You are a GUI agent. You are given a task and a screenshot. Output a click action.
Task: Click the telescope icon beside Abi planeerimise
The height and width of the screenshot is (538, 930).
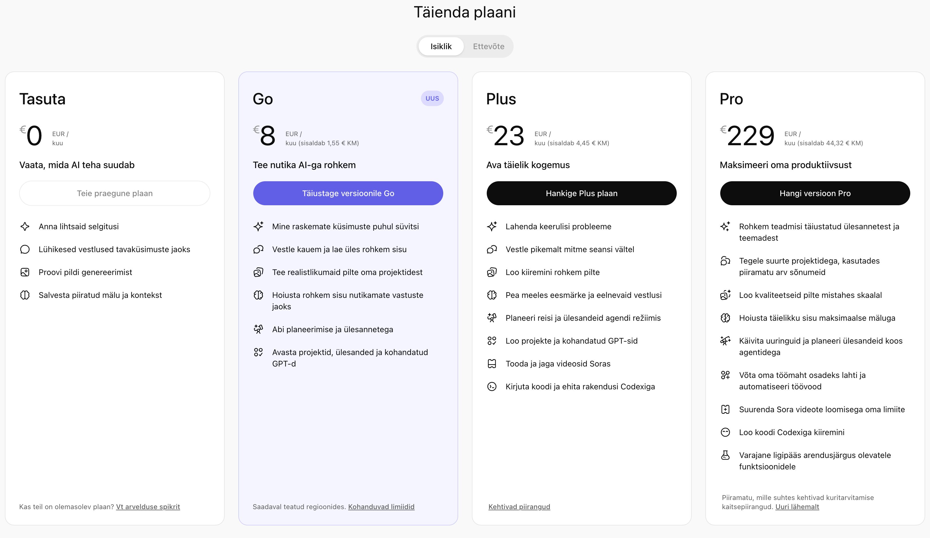coord(258,329)
